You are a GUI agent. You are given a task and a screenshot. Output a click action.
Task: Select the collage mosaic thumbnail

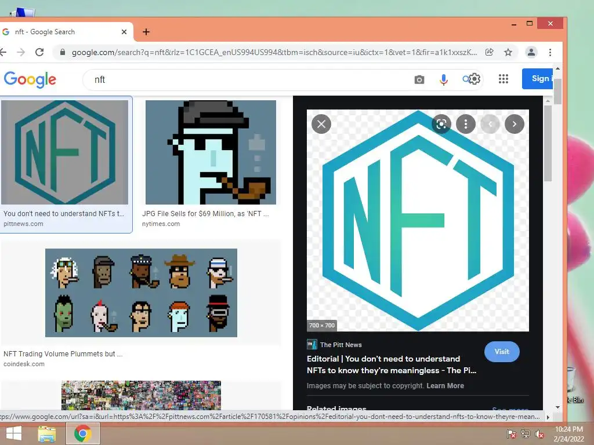(x=141, y=395)
